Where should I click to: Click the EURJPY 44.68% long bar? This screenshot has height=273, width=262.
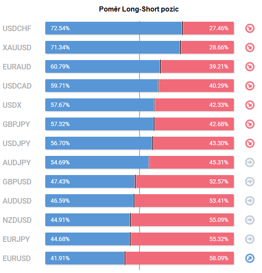(87, 239)
